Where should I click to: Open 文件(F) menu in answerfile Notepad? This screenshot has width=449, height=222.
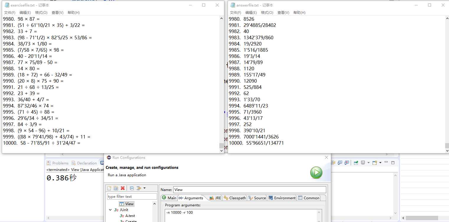(236, 13)
